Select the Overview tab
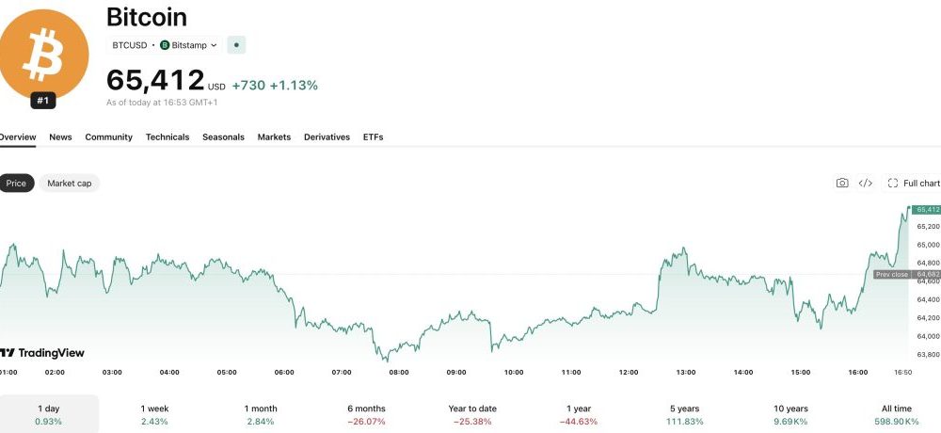 (17, 136)
